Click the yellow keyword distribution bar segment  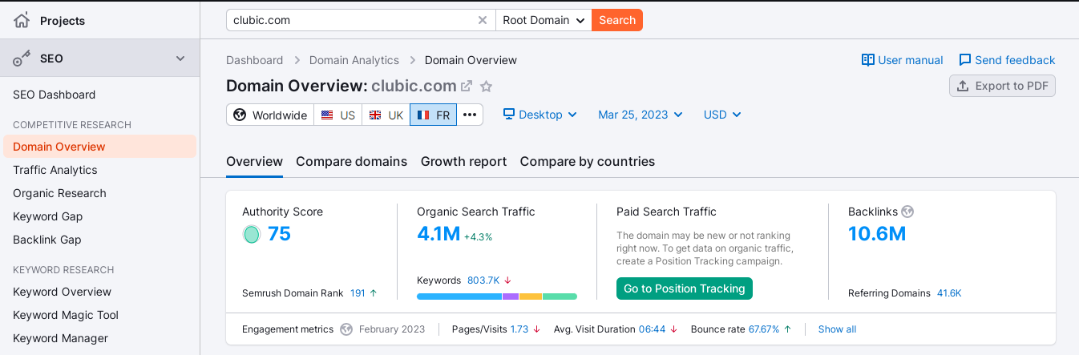coord(531,297)
